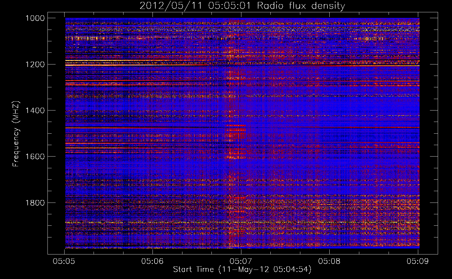This screenshot has height=279, width=452.
Task: Select the 1400 frequency axis label
Action: click(35, 110)
